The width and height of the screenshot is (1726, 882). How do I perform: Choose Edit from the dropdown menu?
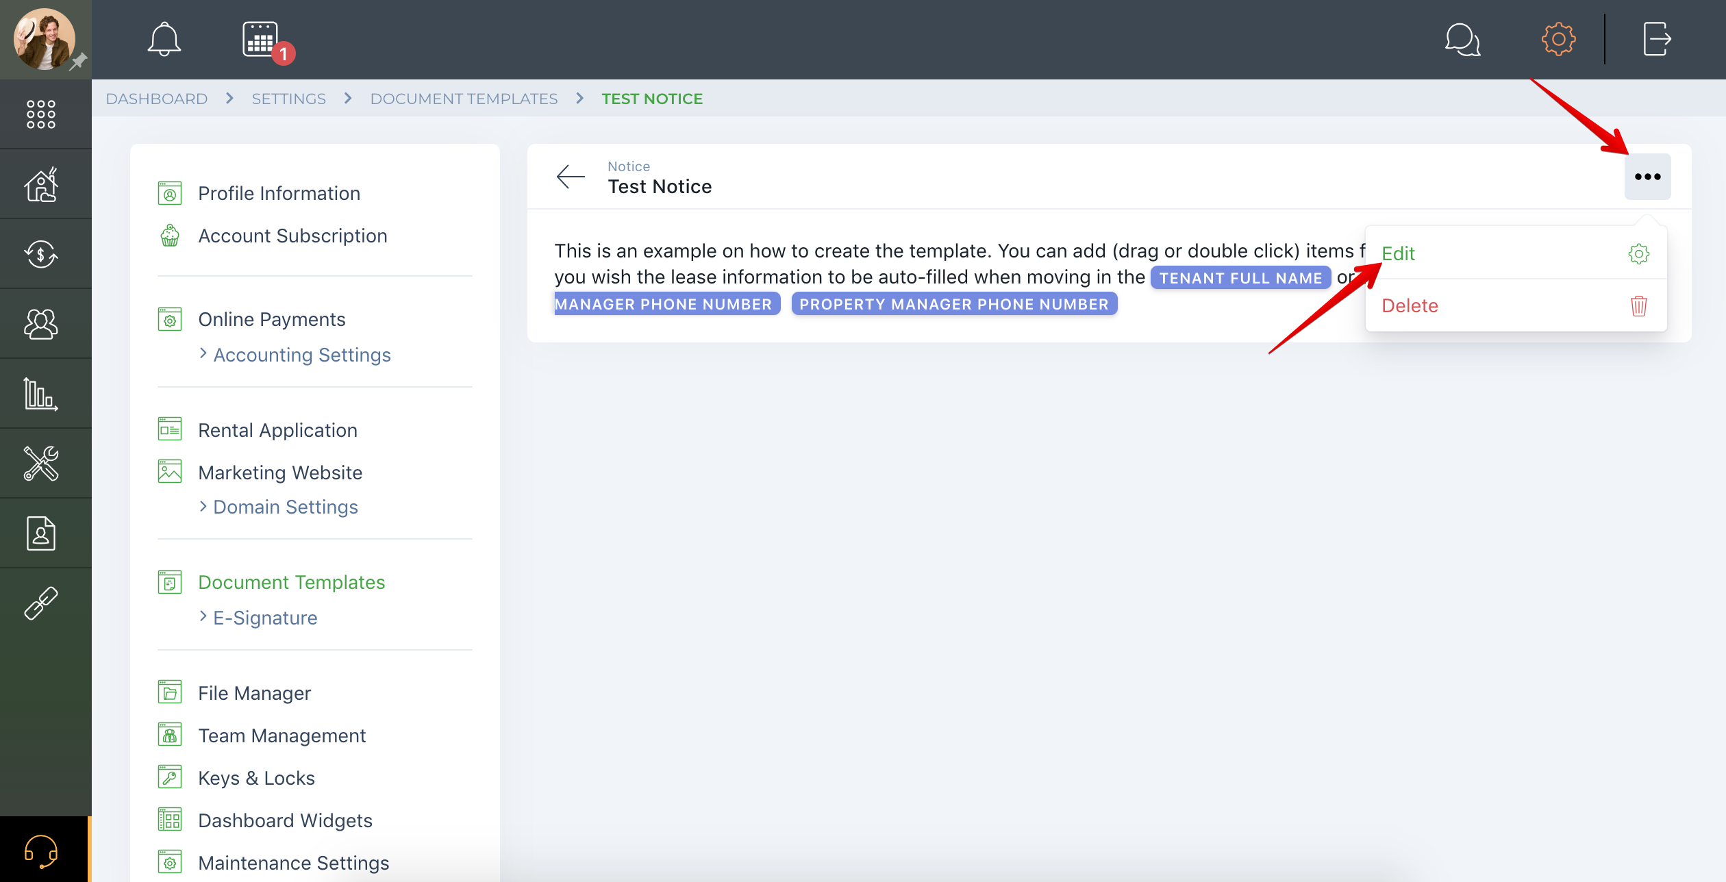pos(1516,253)
